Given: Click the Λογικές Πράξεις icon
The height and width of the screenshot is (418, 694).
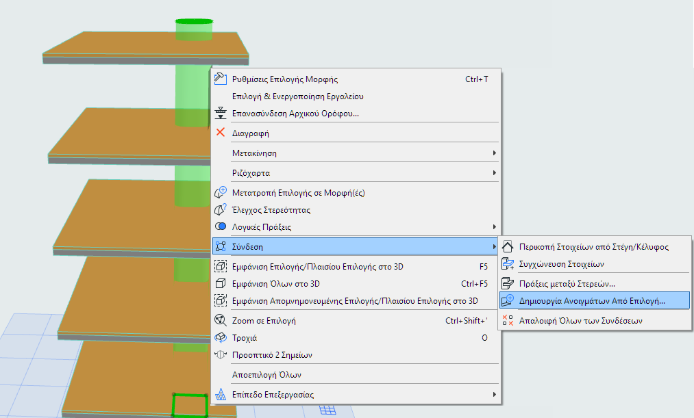Looking at the screenshot, I should pos(221,226).
